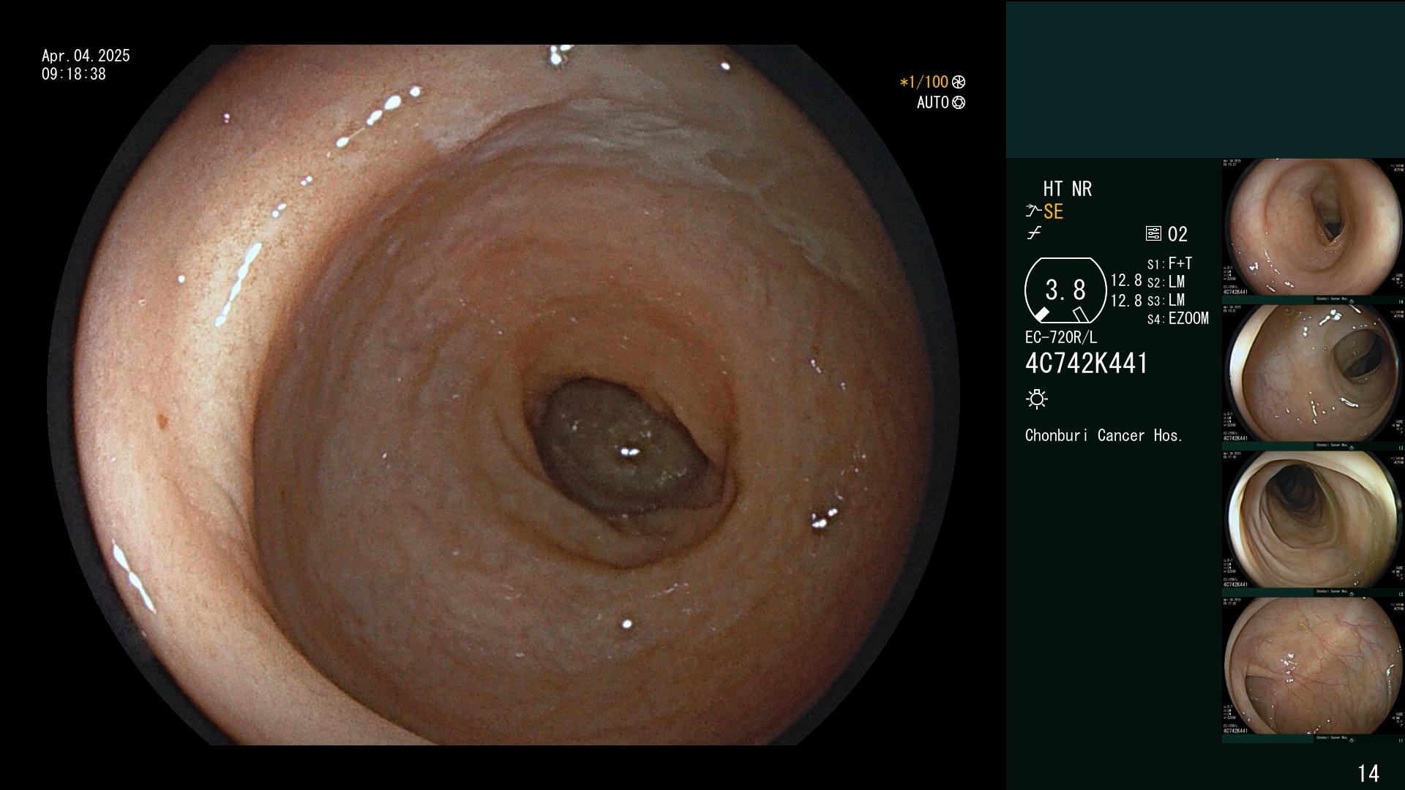Click the S3: LM switch assignment
Screen dimensions: 1405x790
click(x=1166, y=301)
